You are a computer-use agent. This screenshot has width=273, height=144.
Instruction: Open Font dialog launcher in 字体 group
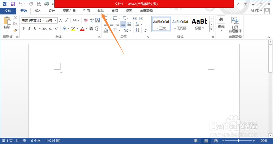point(99,37)
